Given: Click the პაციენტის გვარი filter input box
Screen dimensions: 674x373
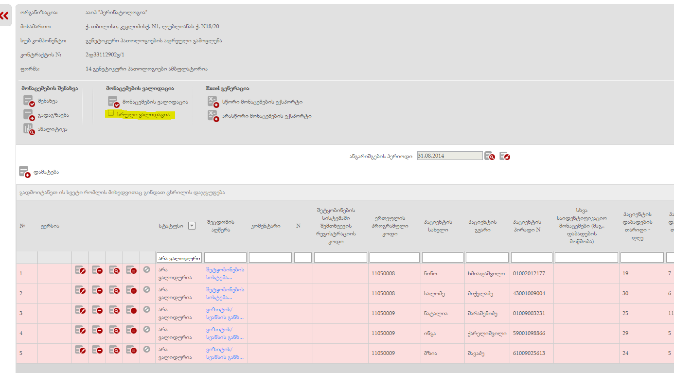Looking at the screenshot, I should pos(487,258).
